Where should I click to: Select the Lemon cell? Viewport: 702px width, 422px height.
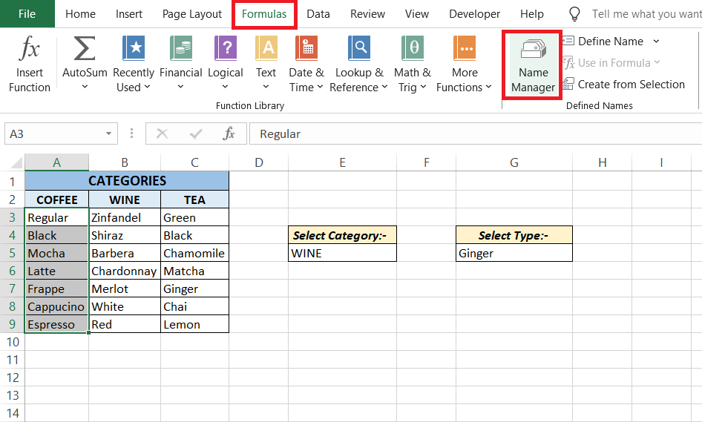(194, 324)
